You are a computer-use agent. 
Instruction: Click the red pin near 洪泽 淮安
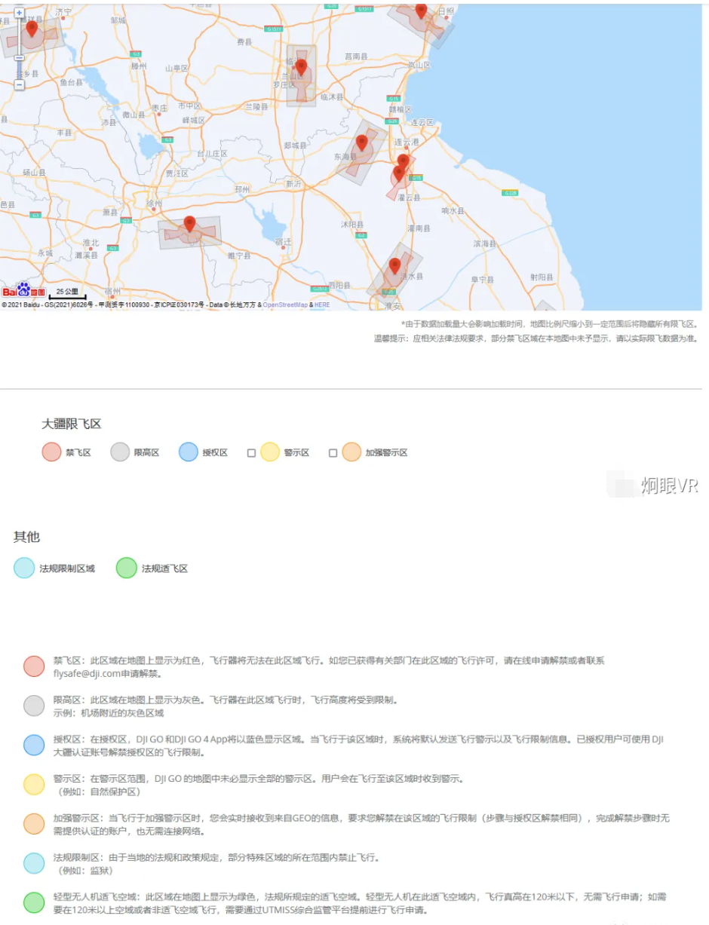click(x=394, y=265)
